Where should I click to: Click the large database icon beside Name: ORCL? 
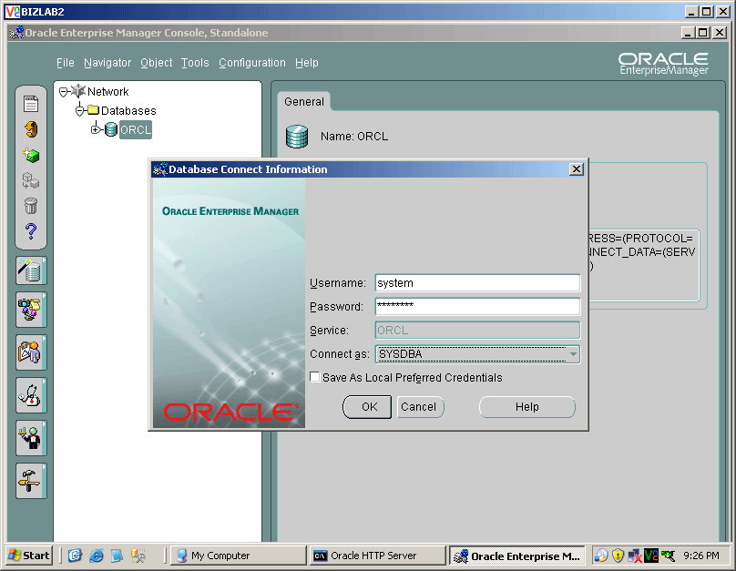click(297, 137)
